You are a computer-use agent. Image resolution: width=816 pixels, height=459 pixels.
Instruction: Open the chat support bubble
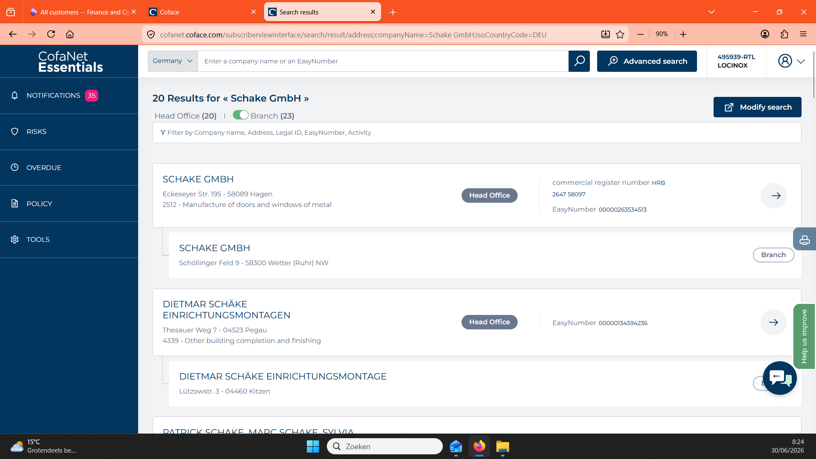779,378
